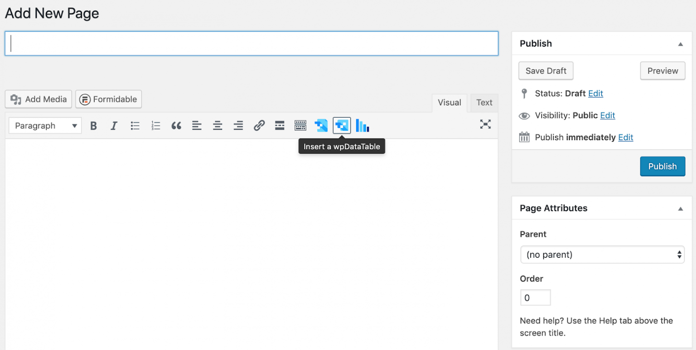Open the Paragraph format dropdown
The image size is (696, 350).
click(44, 125)
